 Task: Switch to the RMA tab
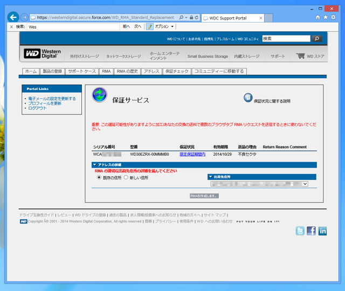pyautogui.click(x=106, y=71)
